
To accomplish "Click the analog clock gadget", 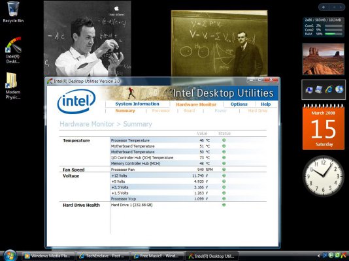I will tap(323, 176).
